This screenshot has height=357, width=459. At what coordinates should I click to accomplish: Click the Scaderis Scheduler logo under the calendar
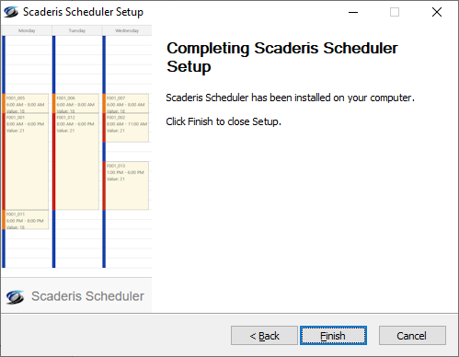75,296
